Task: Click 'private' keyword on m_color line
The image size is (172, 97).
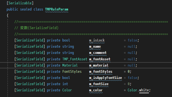Action: pyautogui.click(x=54, y=90)
